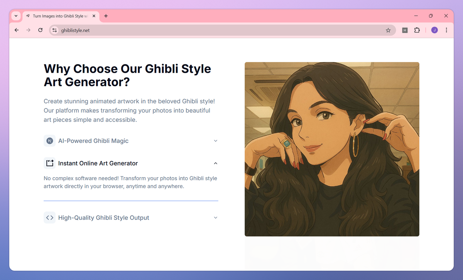The image size is (463, 280).
Task: Click the High-Quality Ghibli Style Output code icon
Action: coord(49,217)
